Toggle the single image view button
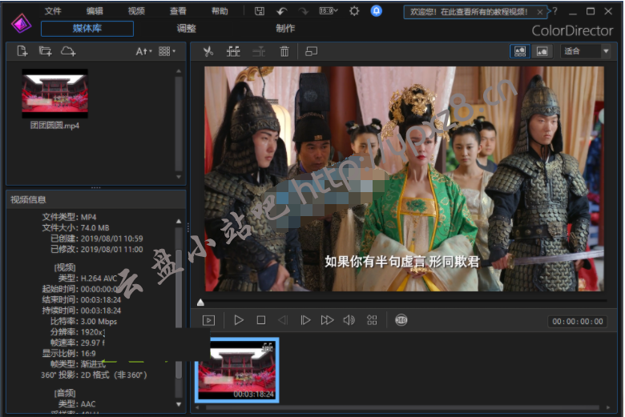 [542, 51]
